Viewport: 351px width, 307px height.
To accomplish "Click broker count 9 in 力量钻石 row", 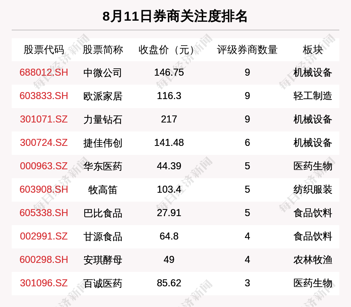I will (247, 119).
